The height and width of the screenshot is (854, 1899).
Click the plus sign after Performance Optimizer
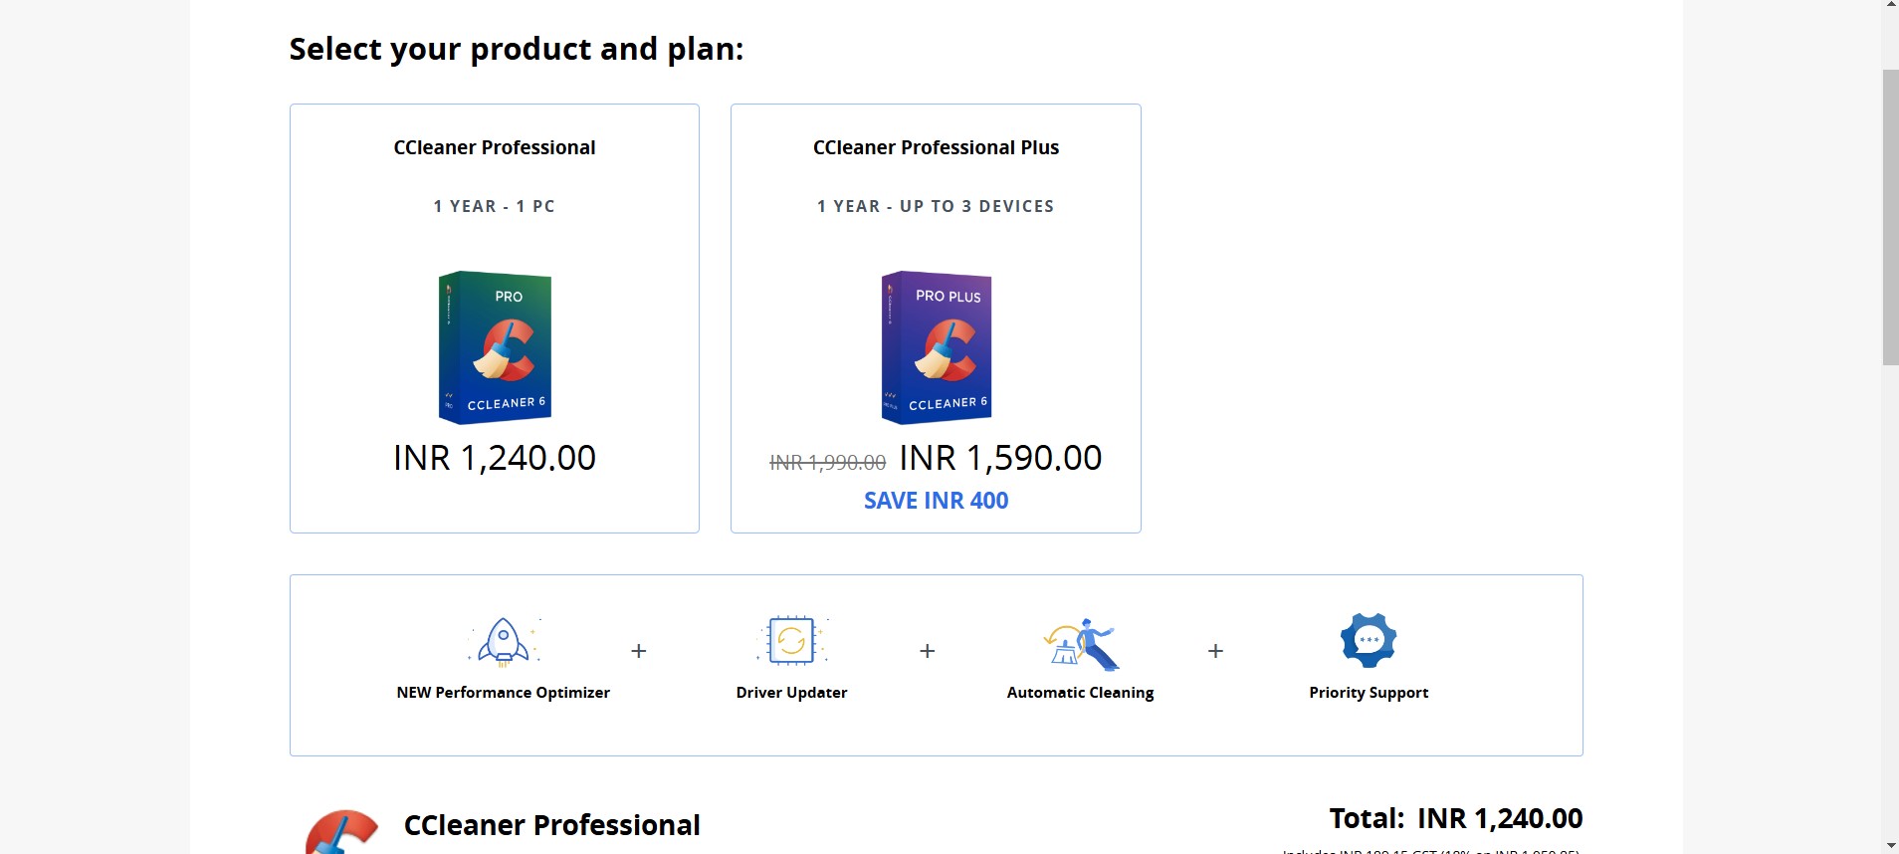(x=638, y=651)
